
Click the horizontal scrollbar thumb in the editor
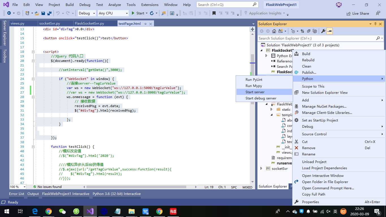136,187
